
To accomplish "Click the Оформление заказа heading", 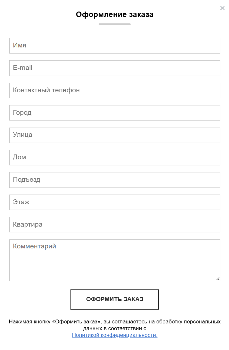I will coord(115,14).
